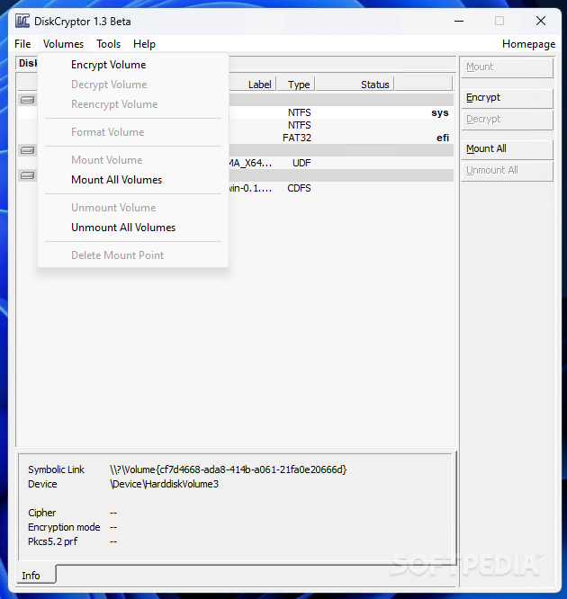Click the Pkcs5.2 prf label
567x599 pixels.
point(53,541)
